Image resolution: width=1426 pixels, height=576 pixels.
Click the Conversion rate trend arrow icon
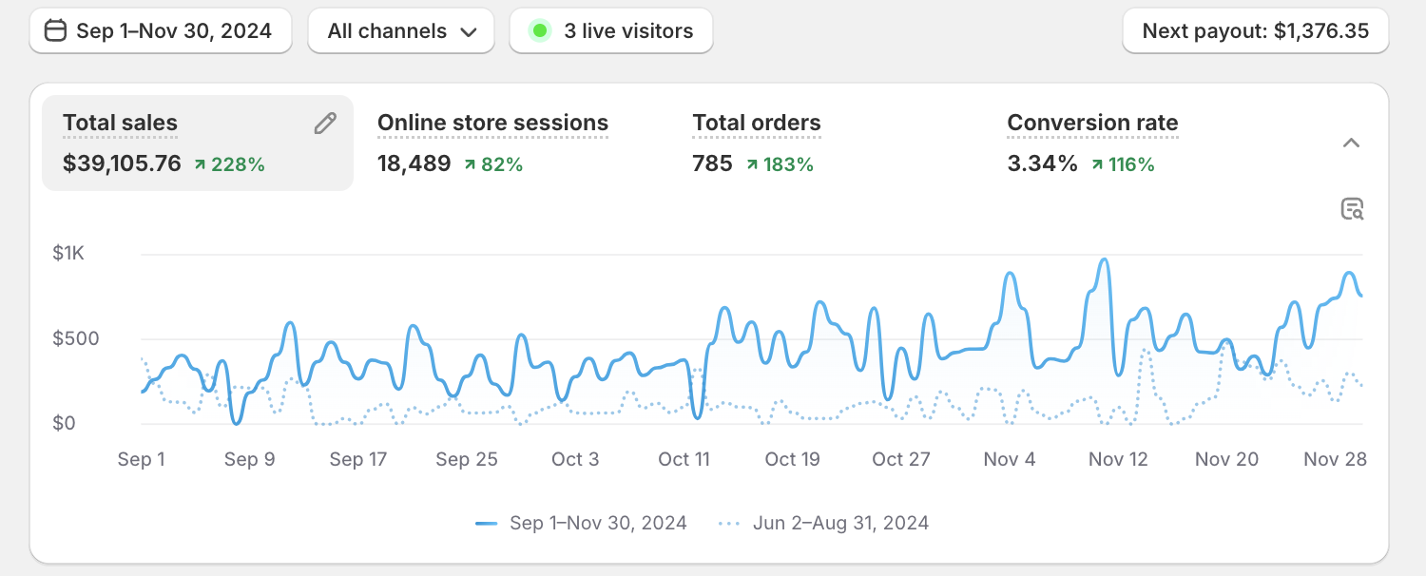pyautogui.click(x=1097, y=164)
